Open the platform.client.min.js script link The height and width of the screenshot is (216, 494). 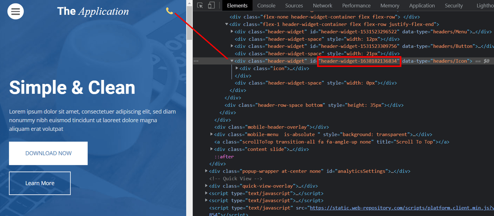pos(402,208)
